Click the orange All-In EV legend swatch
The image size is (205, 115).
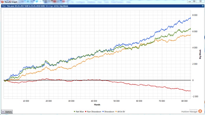[116, 112]
